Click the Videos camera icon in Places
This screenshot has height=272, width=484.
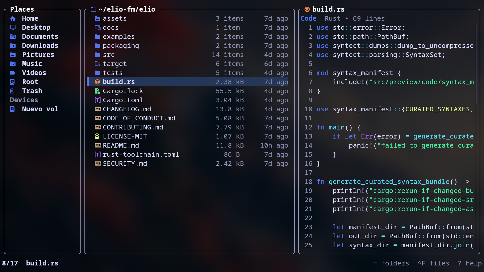(x=13, y=73)
